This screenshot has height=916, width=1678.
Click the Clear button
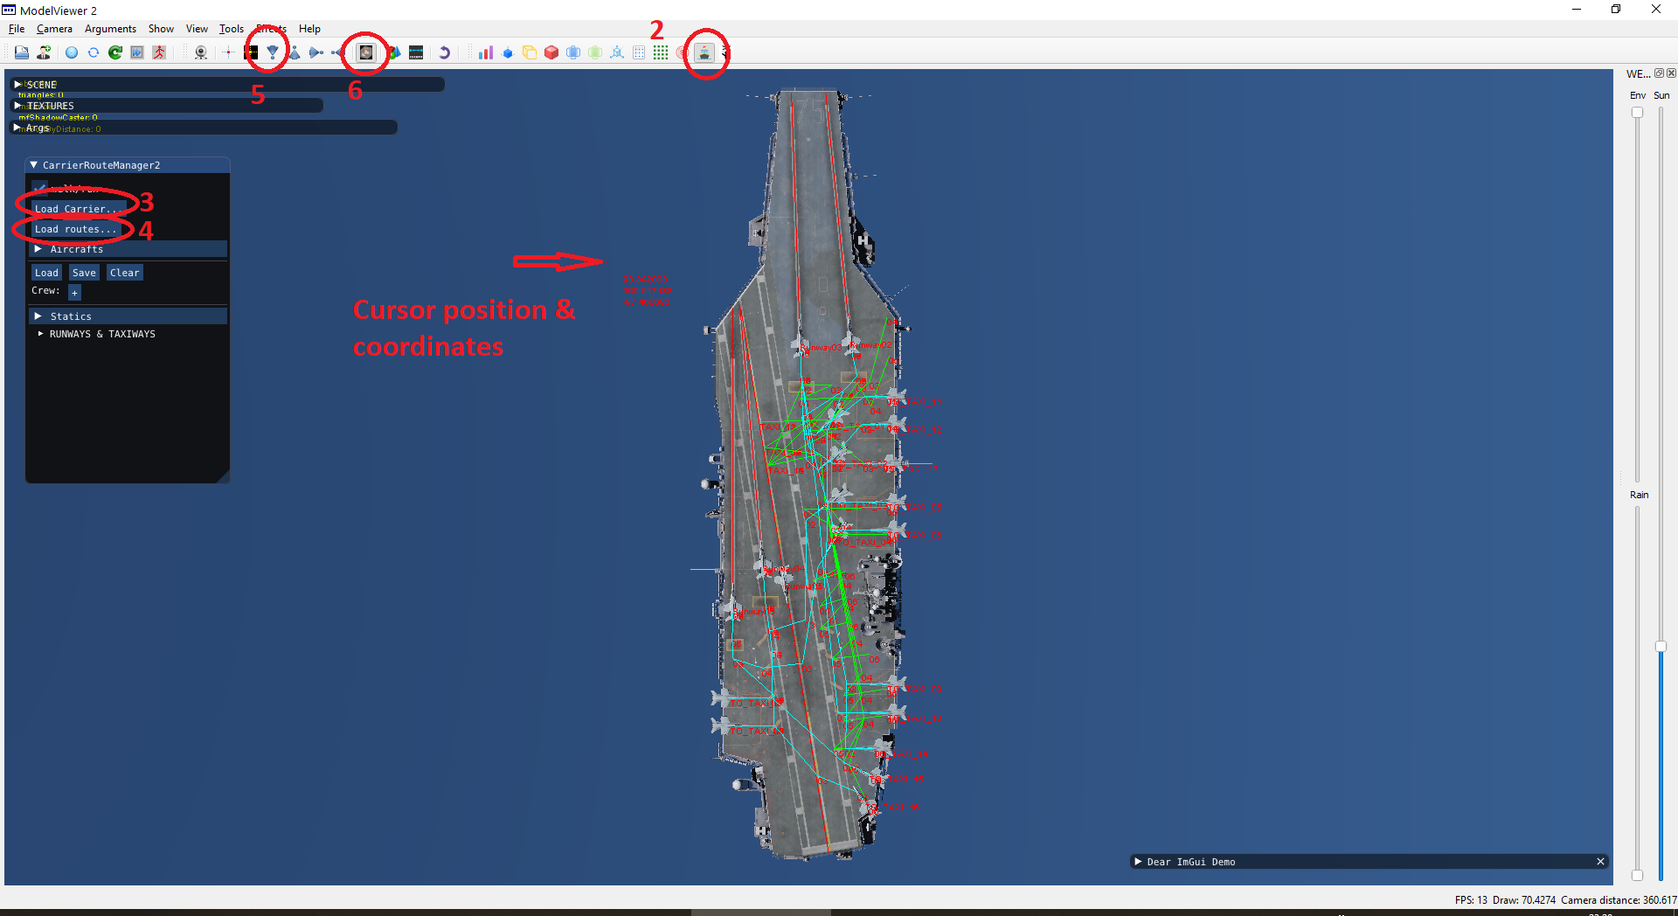[124, 273]
